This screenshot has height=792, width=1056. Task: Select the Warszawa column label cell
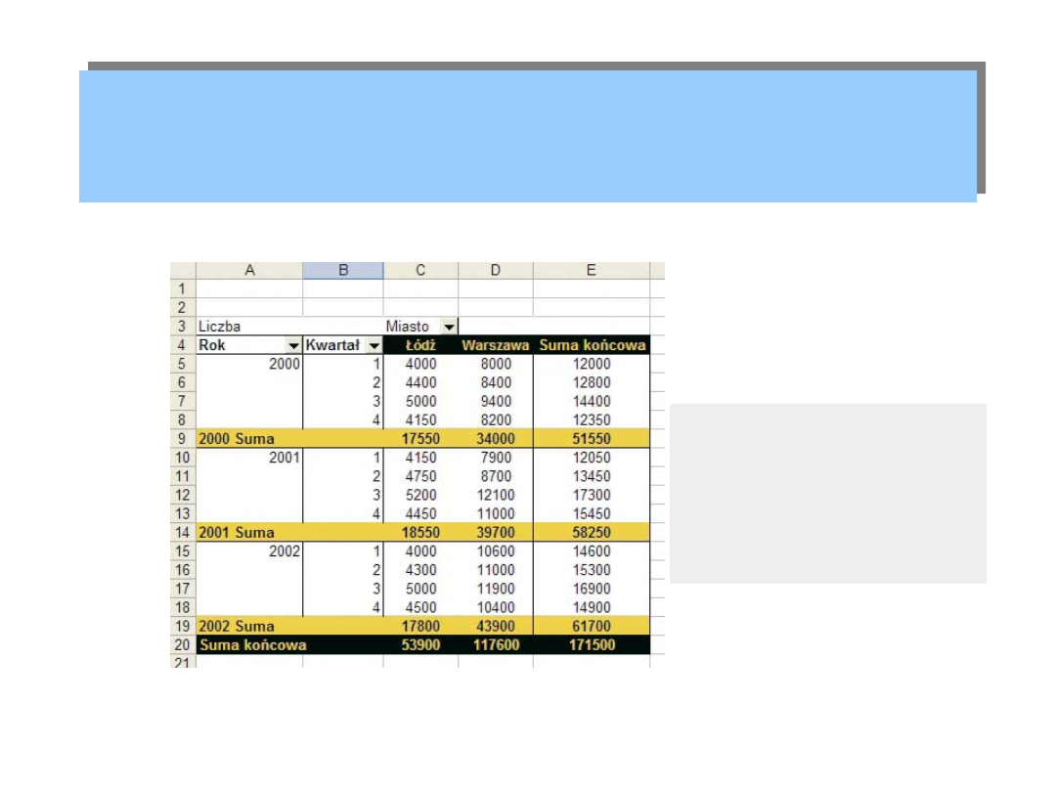[x=496, y=345]
